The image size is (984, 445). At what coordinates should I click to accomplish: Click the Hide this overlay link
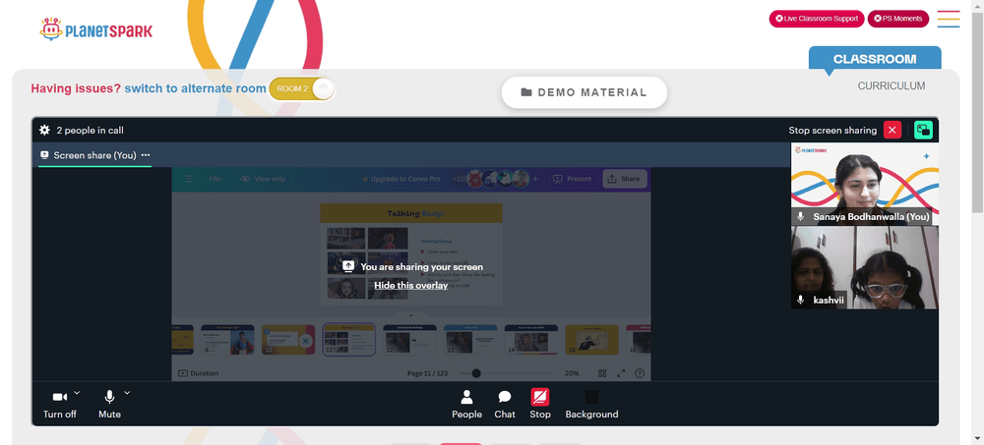(411, 285)
